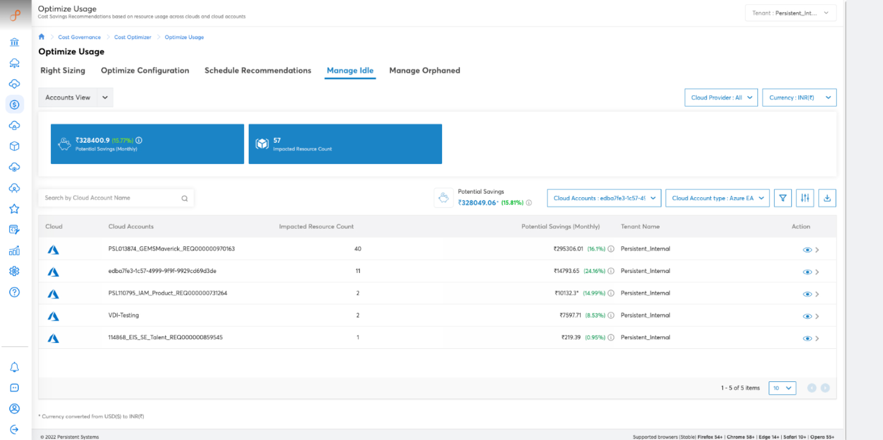Screen dimensions: 883x440
Task: Select the Manage Orphaned tab
Action: pyautogui.click(x=424, y=71)
